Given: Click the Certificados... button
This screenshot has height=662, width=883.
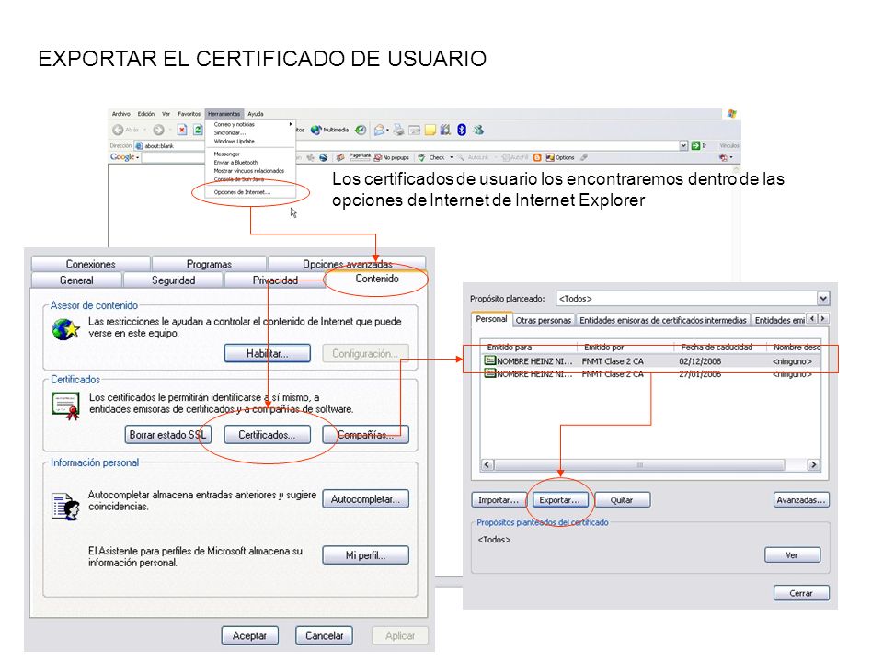Looking at the screenshot, I should click(x=267, y=435).
